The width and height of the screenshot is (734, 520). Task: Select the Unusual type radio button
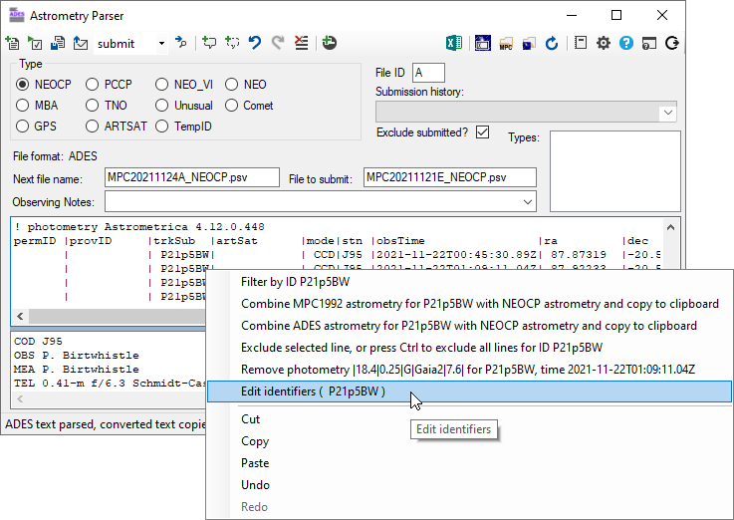coord(162,106)
